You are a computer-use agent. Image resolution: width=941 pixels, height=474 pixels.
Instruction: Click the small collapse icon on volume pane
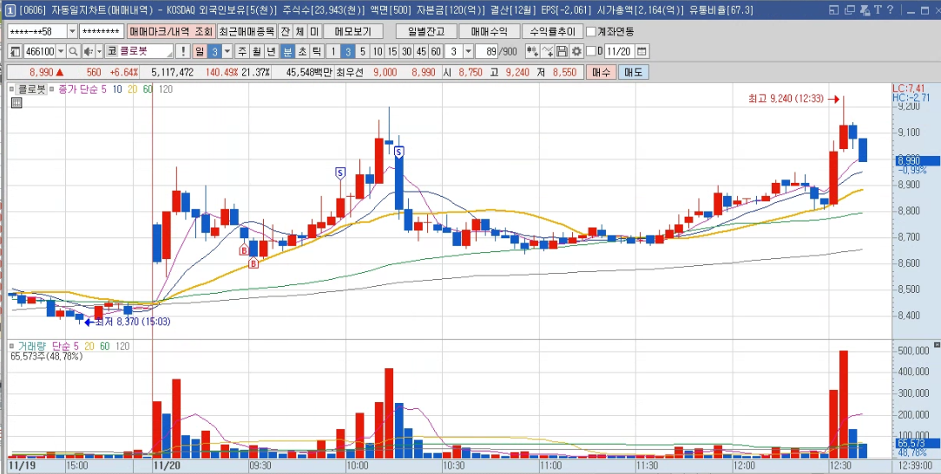click(x=937, y=346)
